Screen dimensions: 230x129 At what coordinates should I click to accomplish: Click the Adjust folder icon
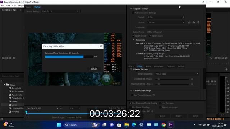click(x=8, y=85)
